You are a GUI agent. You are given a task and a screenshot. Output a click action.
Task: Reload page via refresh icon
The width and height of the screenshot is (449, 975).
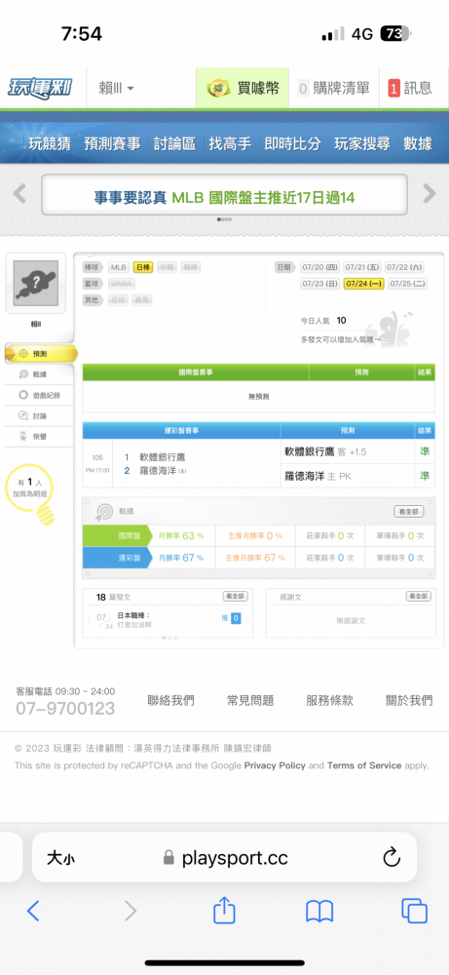click(392, 858)
